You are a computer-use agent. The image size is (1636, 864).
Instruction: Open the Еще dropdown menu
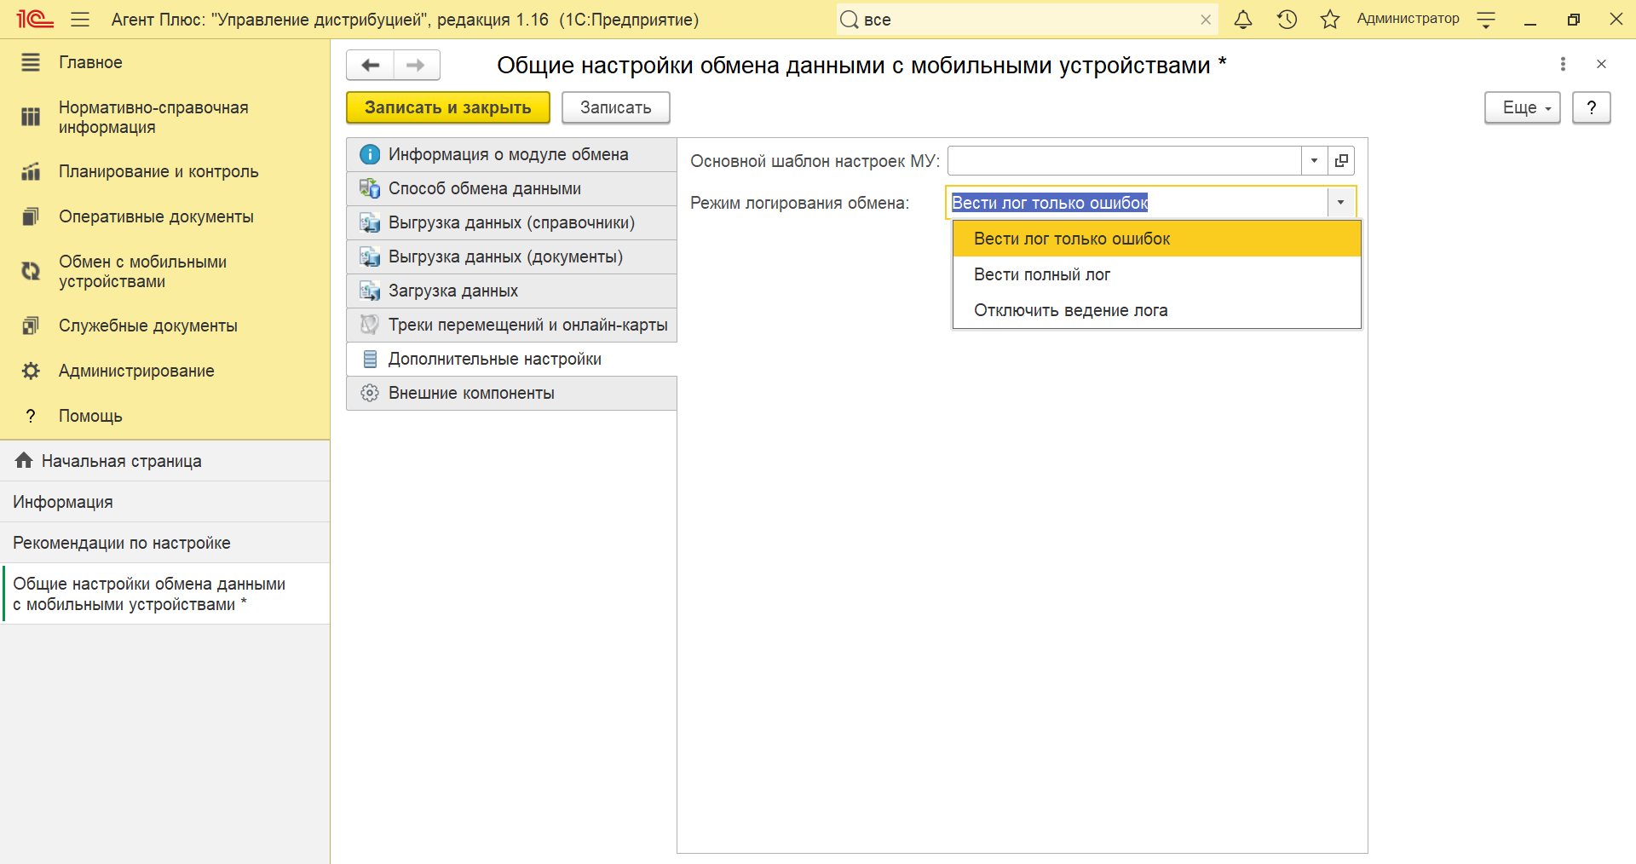(x=1522, y=108)
